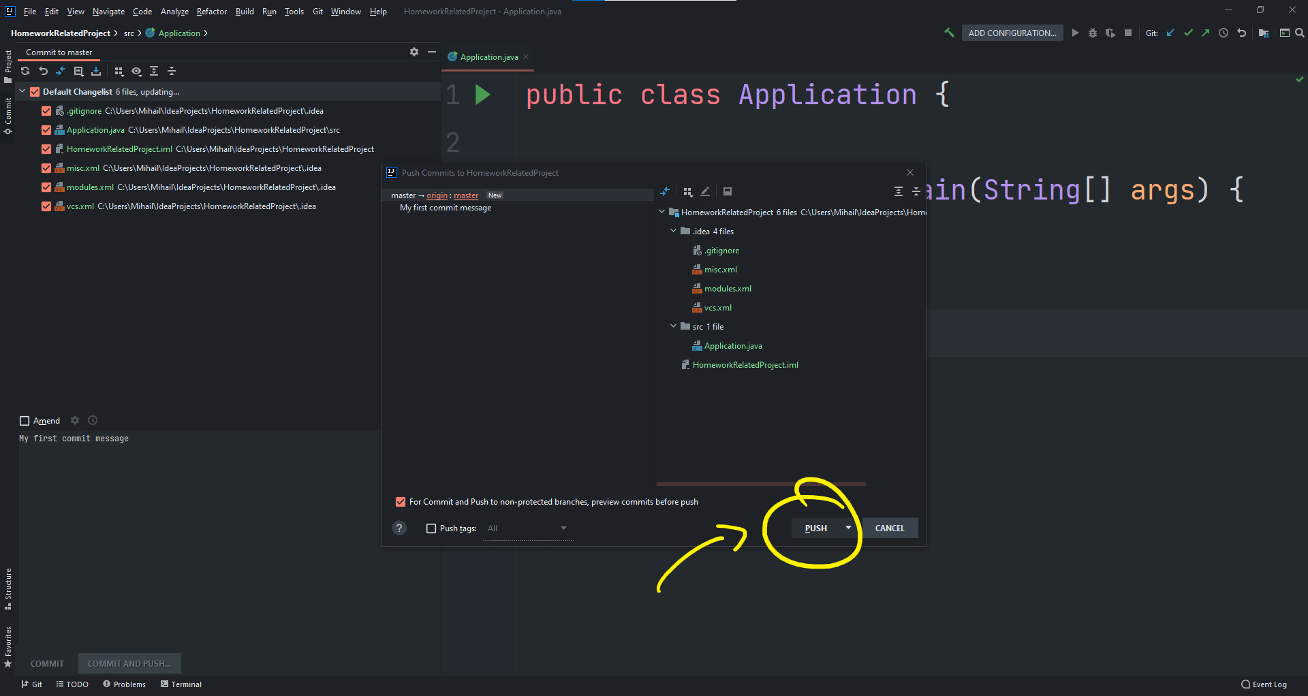Open Commit panel gear settings
The width and height of the screenshot is (1308, 696).
click(414, 52)
